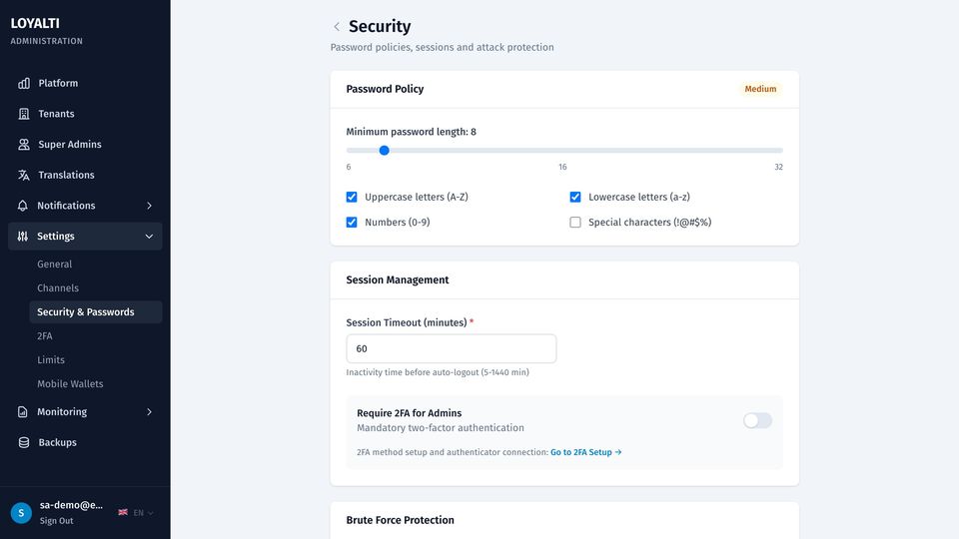Screen dimensions: 959x539
Task: Click the UK flag language icon
Action: [123, 512]
